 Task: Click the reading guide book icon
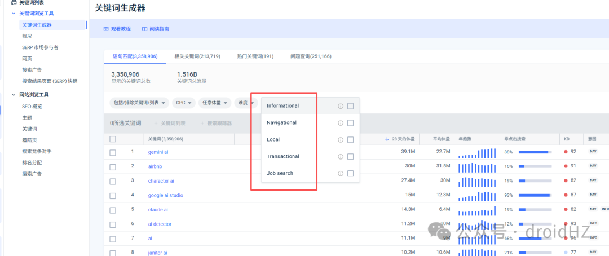144,29
